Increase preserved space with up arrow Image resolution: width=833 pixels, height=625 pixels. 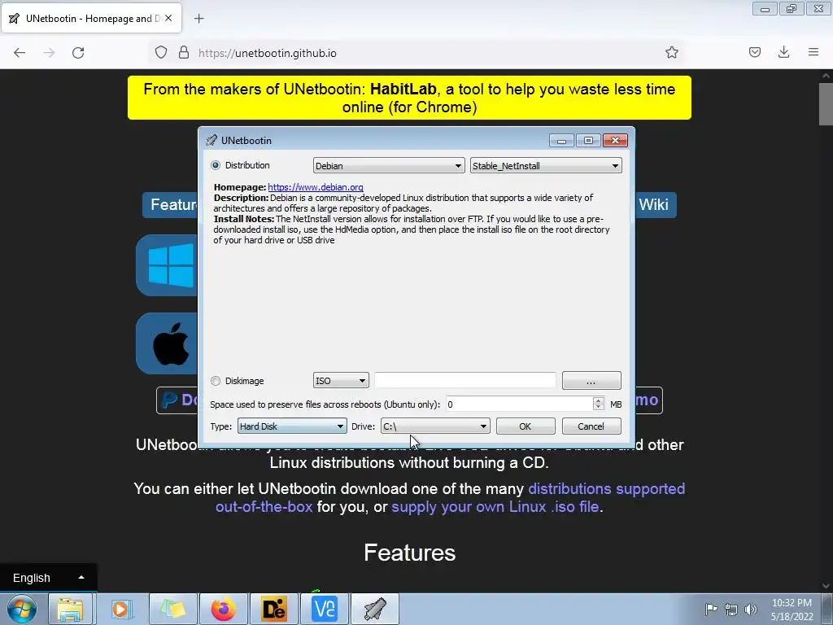point(599,400)
